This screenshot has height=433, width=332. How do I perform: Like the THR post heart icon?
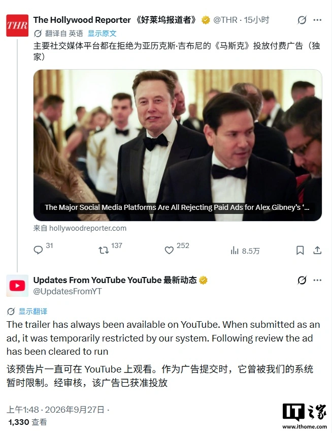click(x=169, y=250)
